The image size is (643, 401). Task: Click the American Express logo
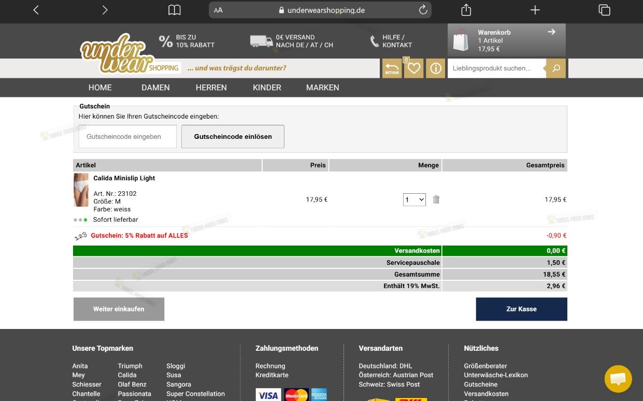[319, 395]
